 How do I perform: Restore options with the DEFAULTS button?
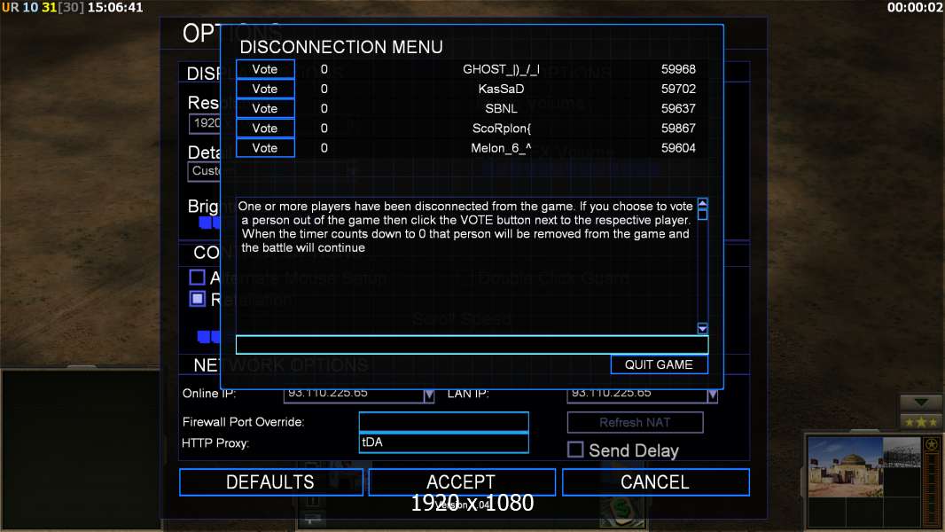click(270, 482)
